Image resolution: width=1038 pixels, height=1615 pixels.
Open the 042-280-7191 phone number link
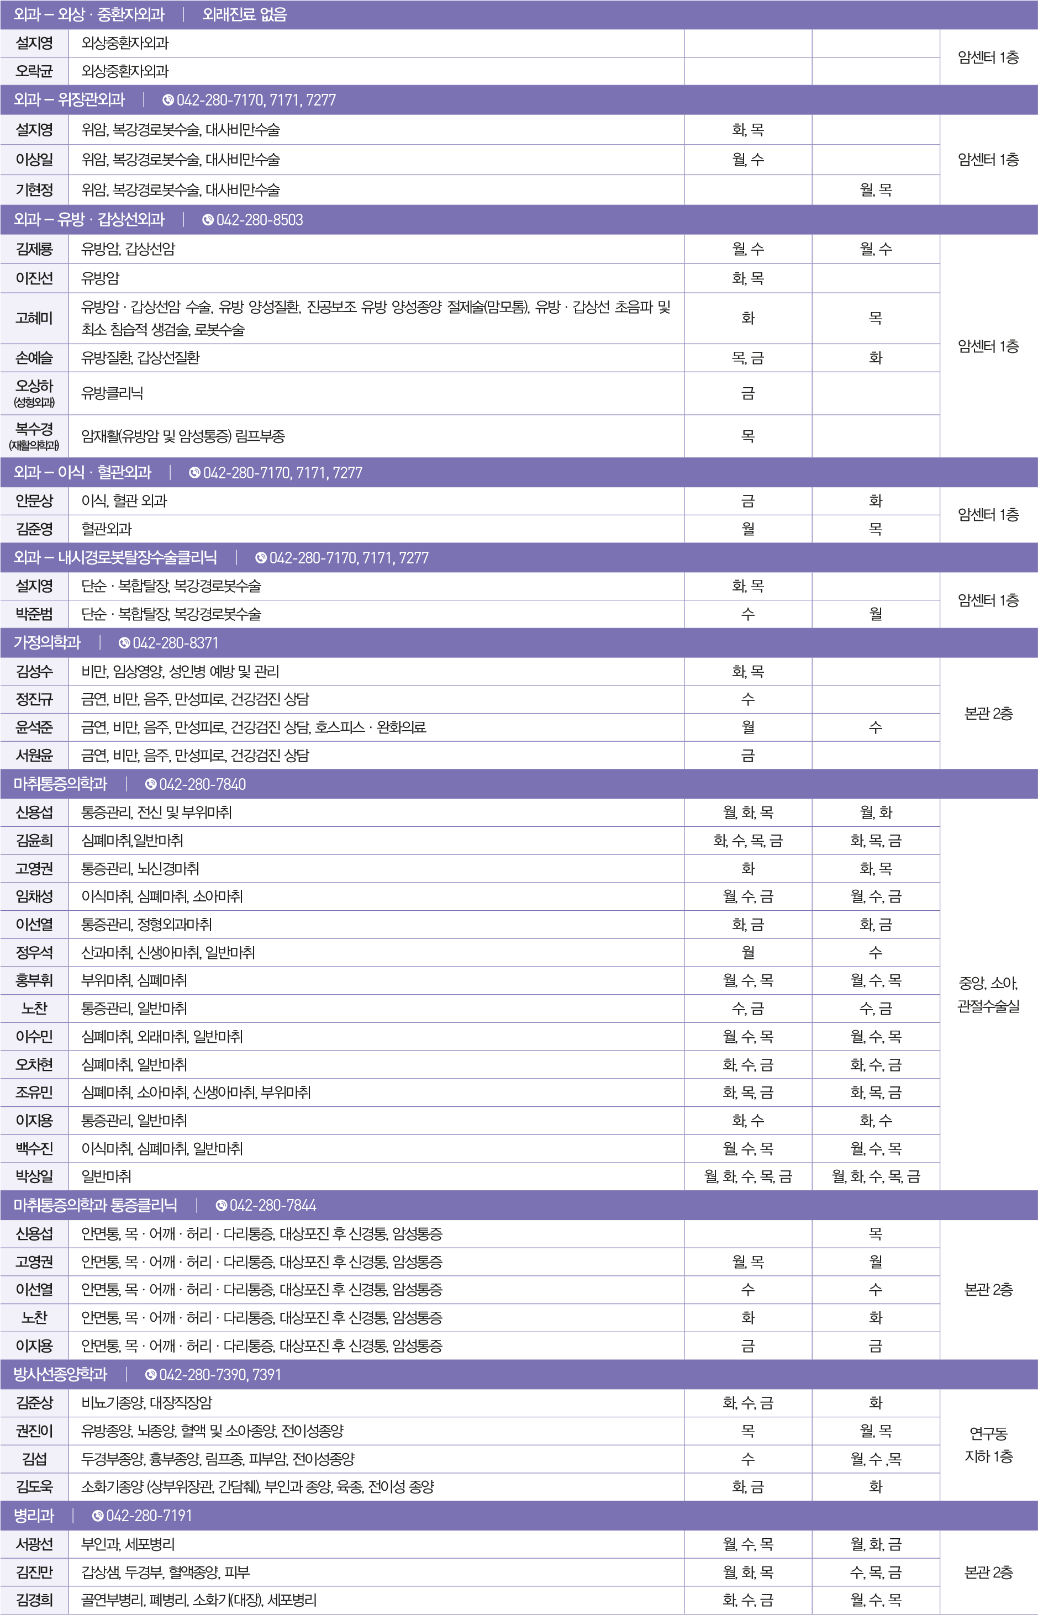tap(149, 1516)
